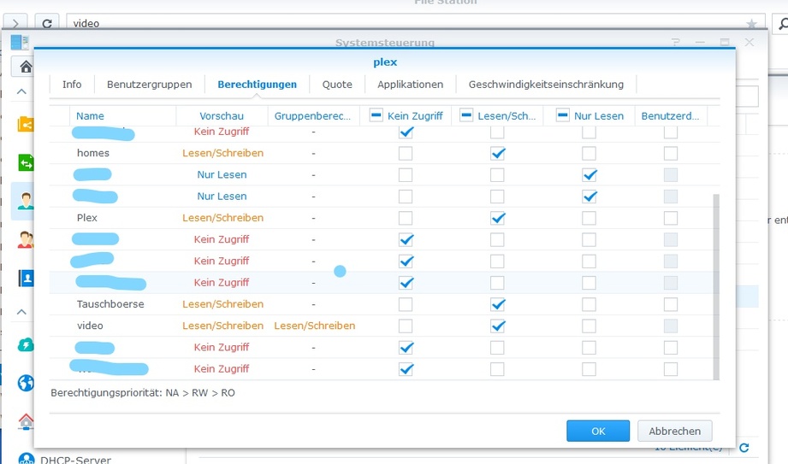
Task: Click refresh icon at list bottom
Action: pyautogui.click(x=744, y=447)
